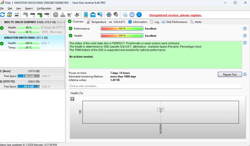Click the disk with magnifier toolbar icon
The height and width of the screenshot is (146, 250).
tap(47, 15)
